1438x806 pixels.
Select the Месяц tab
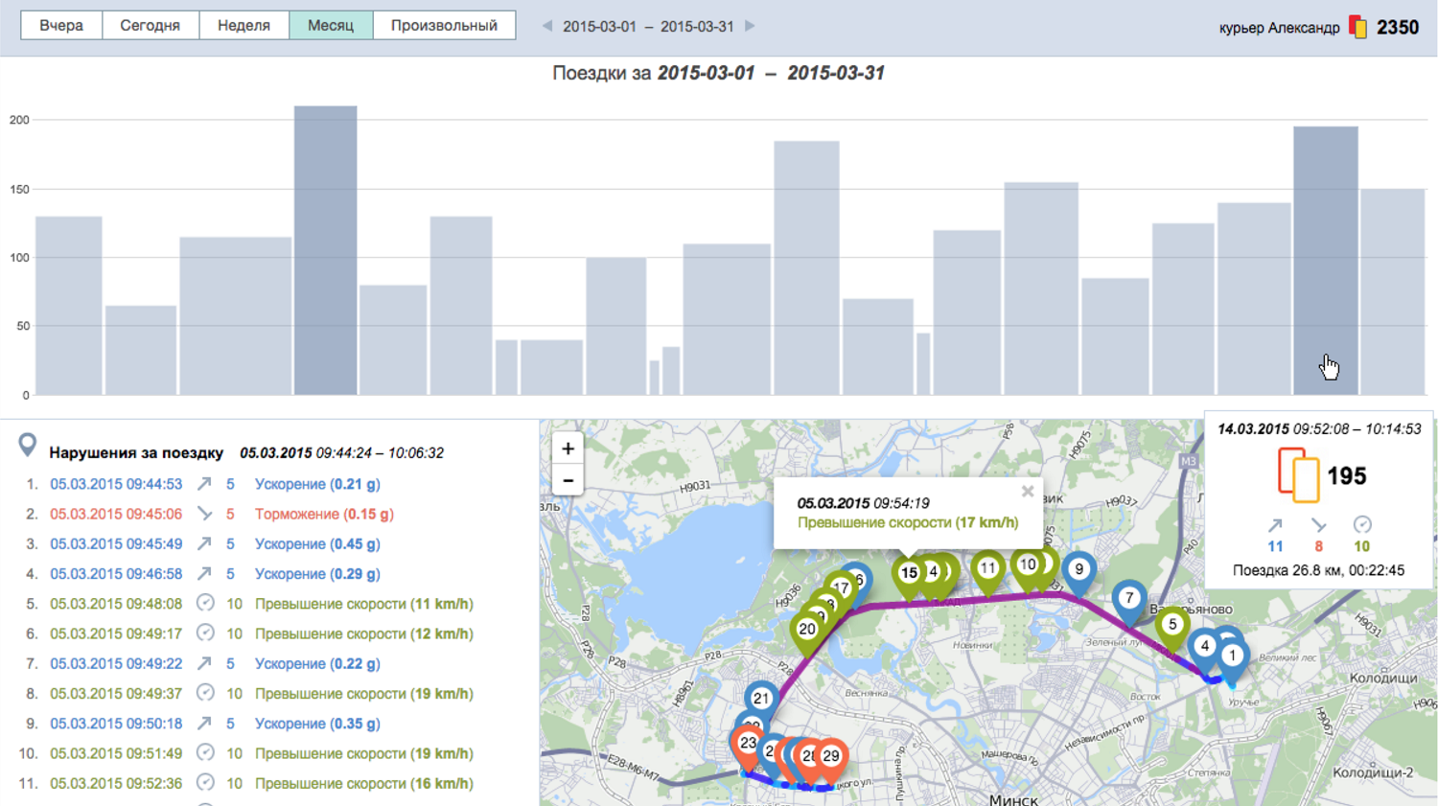(331, 26)
